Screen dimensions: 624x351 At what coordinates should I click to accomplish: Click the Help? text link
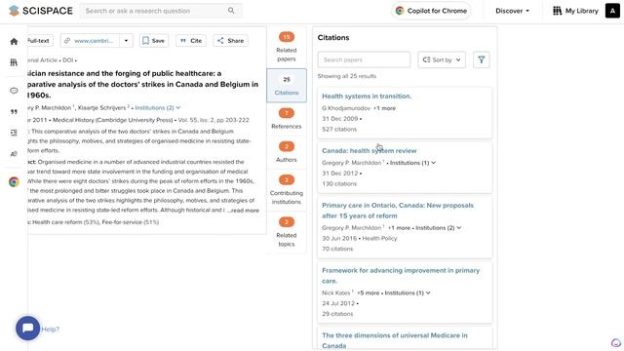[50, 330]
